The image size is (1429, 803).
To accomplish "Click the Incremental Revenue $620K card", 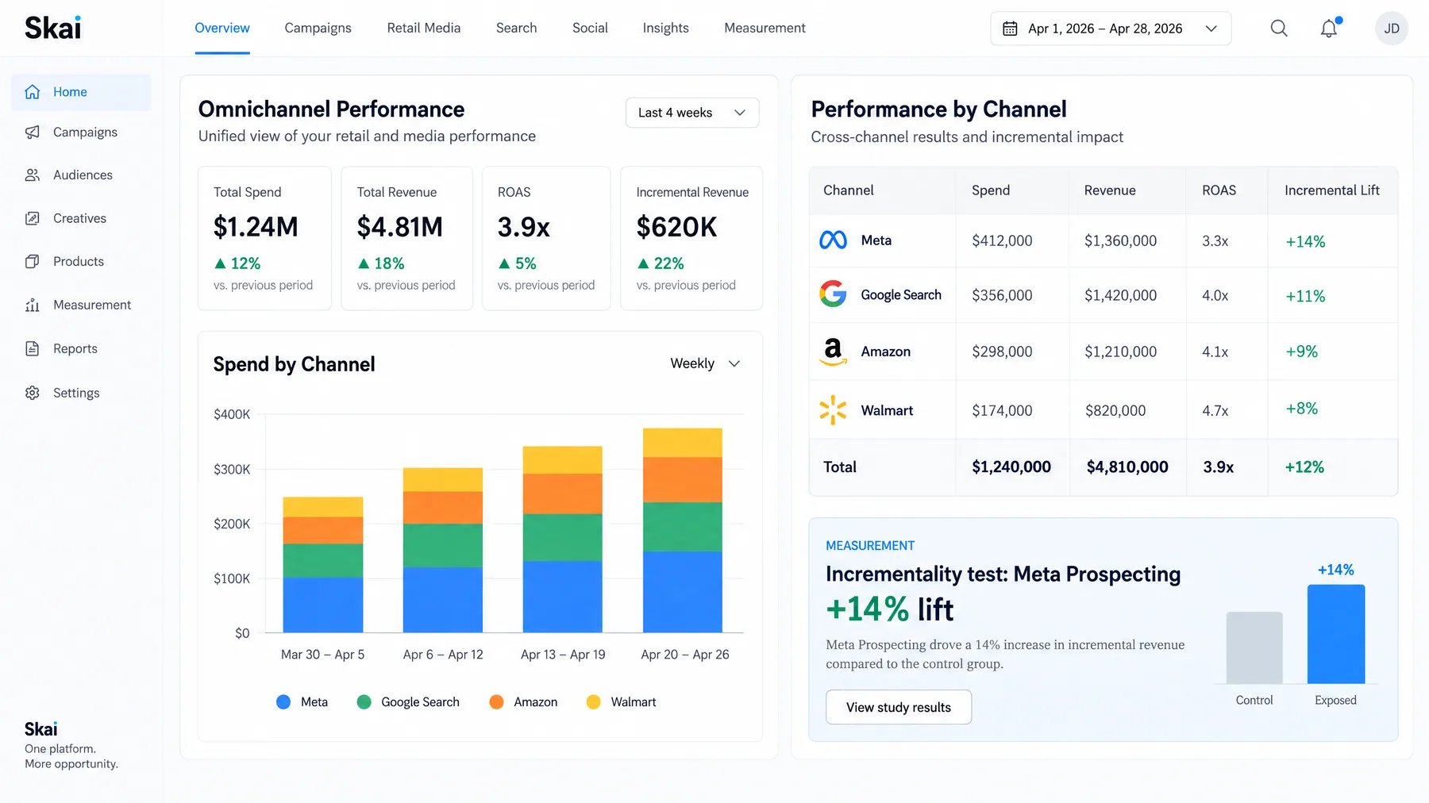I will [691, 238].
